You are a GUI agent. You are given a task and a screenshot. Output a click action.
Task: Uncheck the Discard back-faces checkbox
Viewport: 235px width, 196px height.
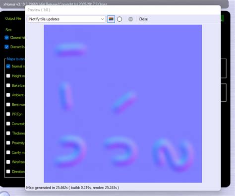point(6,47)
